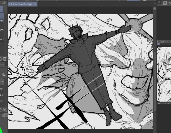Click the vertical scrollbar up arrow
Image resolution: width=171 pixels, height=133 pixels.
155,8
